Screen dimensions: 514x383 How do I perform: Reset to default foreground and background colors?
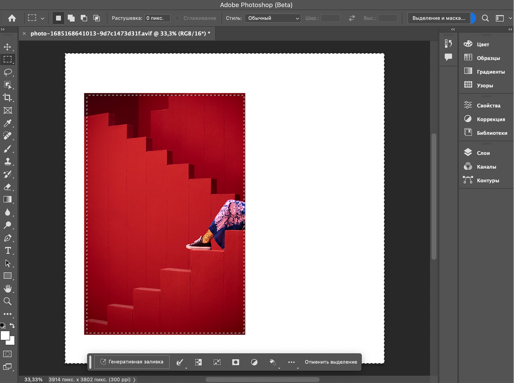point(3,326)
